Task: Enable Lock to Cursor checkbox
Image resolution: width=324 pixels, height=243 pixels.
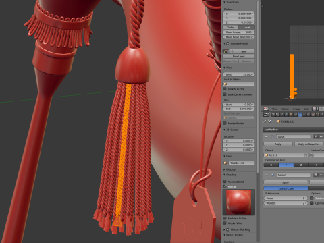Action: pos(225,89)
